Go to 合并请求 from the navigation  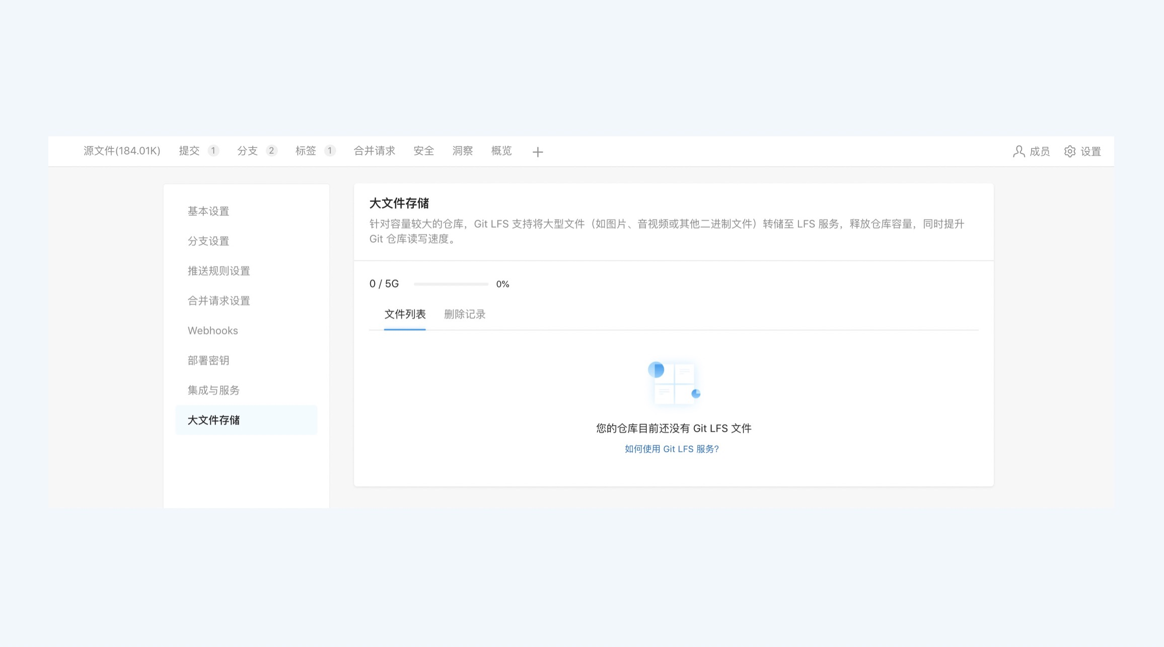point(375,150)
